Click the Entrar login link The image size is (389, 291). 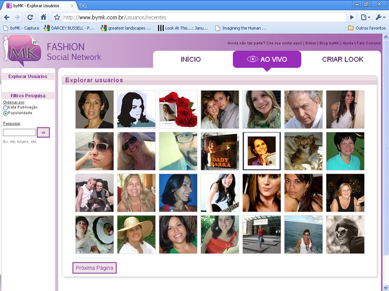click(x=311, y=43)
